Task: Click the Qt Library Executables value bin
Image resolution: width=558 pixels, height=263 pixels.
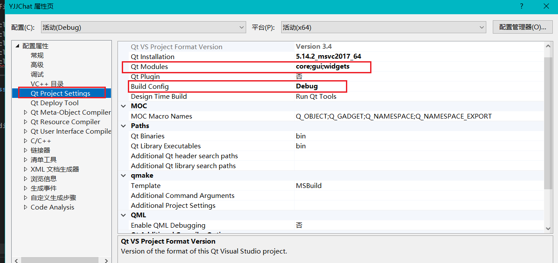Action: (x=301, y=146)
